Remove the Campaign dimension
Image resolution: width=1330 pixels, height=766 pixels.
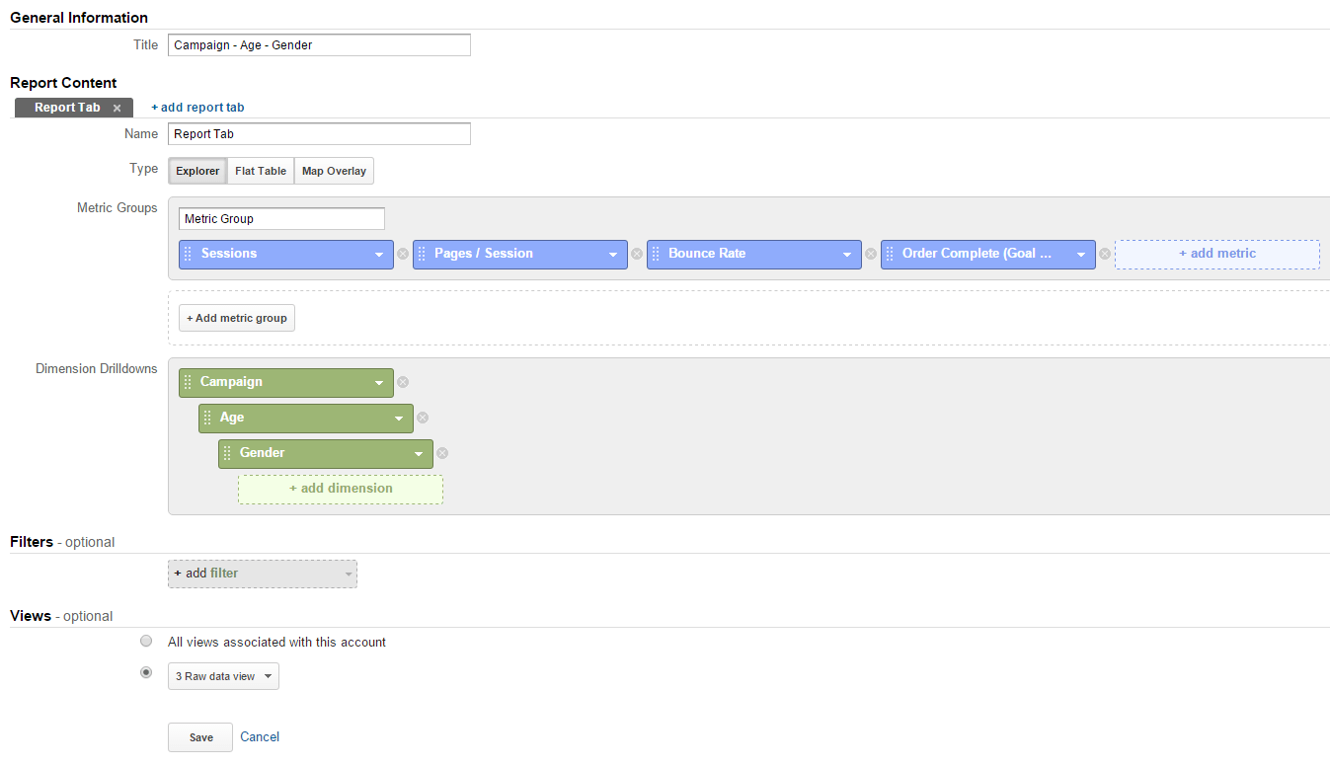tap(403, 383)
